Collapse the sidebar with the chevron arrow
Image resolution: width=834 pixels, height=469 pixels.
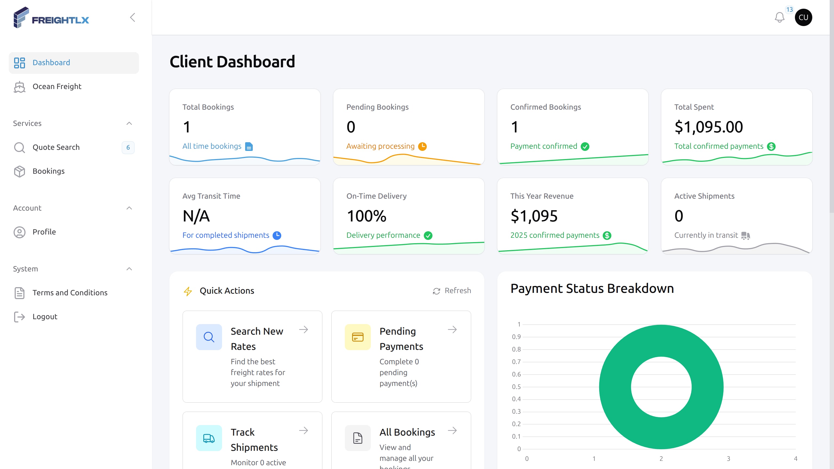click(x=132, y=17)
